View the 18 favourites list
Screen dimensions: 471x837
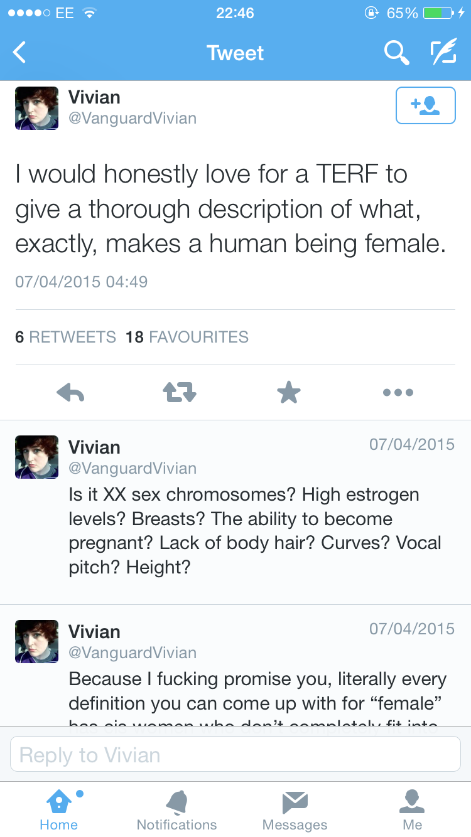tap(187, 337)
